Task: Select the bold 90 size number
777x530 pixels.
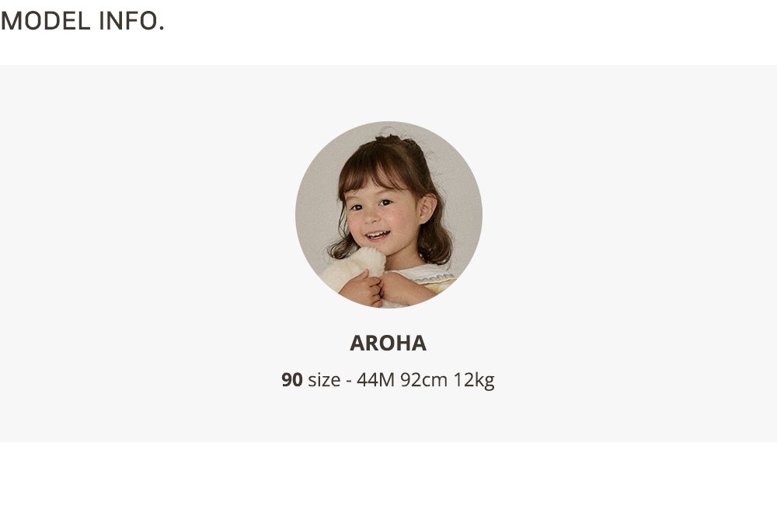Action: (292, 380)
